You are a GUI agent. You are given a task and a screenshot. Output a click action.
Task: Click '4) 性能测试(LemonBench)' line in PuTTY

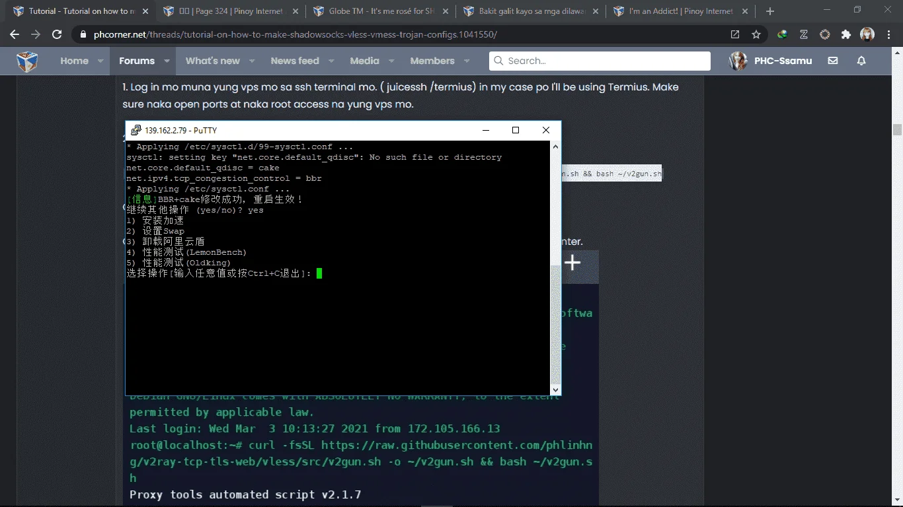[186, 252]
